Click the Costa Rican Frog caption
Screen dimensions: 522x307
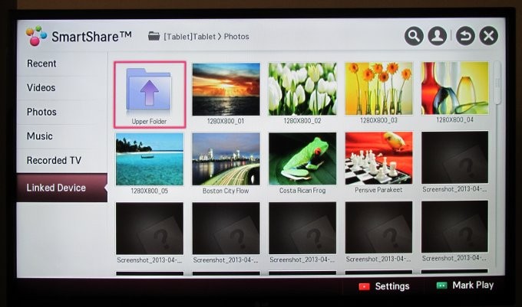click(302, 191)
